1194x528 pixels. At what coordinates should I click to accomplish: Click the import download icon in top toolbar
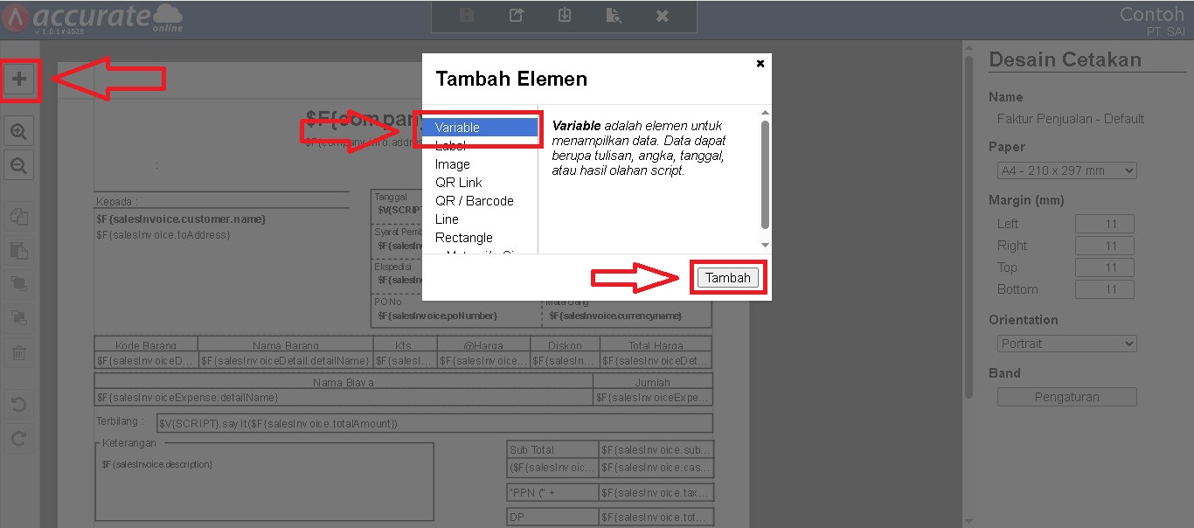tap(565, 16)
